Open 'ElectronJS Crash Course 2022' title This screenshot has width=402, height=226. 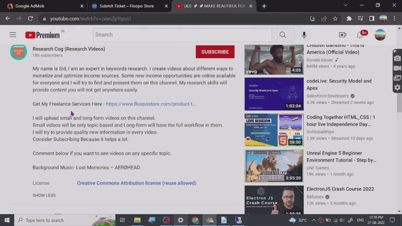pos(340,189)
